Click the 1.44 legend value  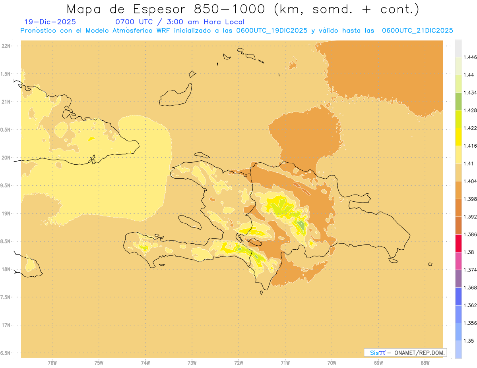(469, 75)
